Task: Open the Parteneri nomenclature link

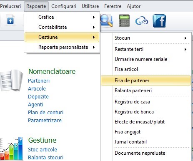Action: (39, 81)
